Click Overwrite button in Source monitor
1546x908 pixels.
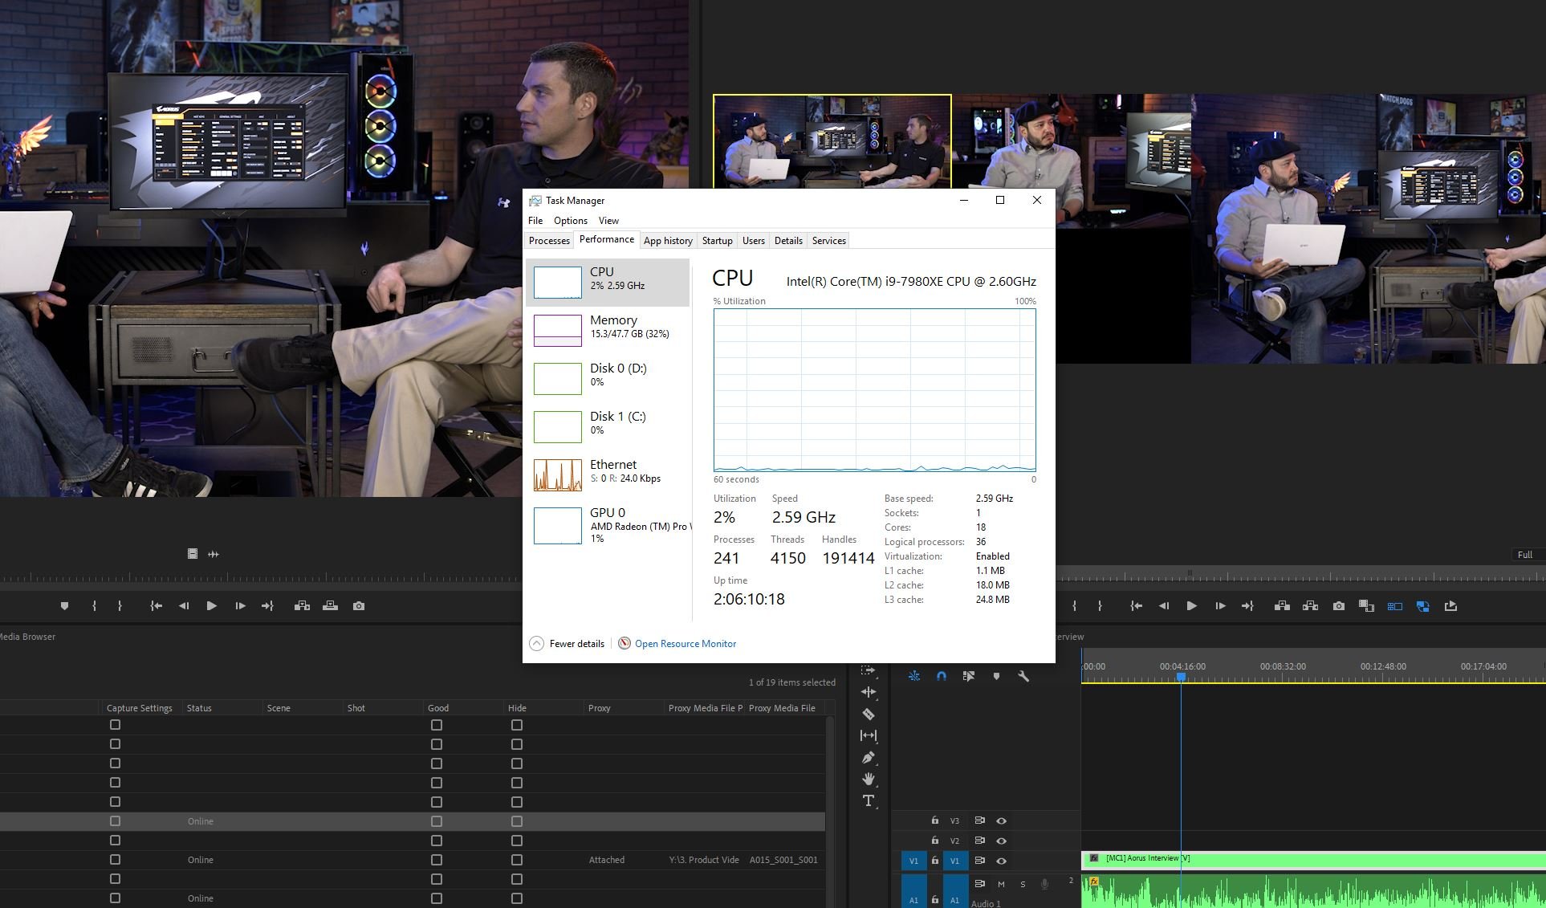coord(330,606)
